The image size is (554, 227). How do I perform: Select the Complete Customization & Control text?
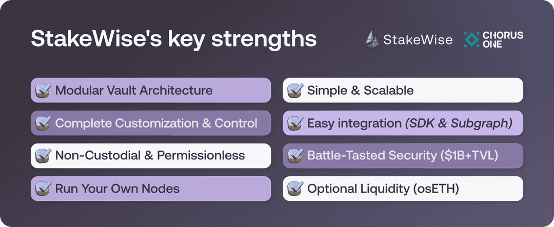[156, 123]
